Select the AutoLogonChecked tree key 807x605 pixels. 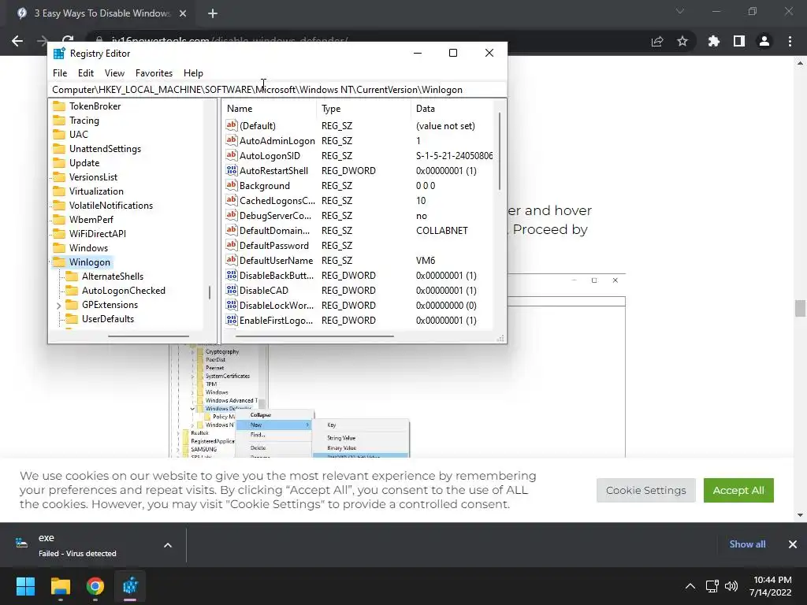click(x=124, y=290)
